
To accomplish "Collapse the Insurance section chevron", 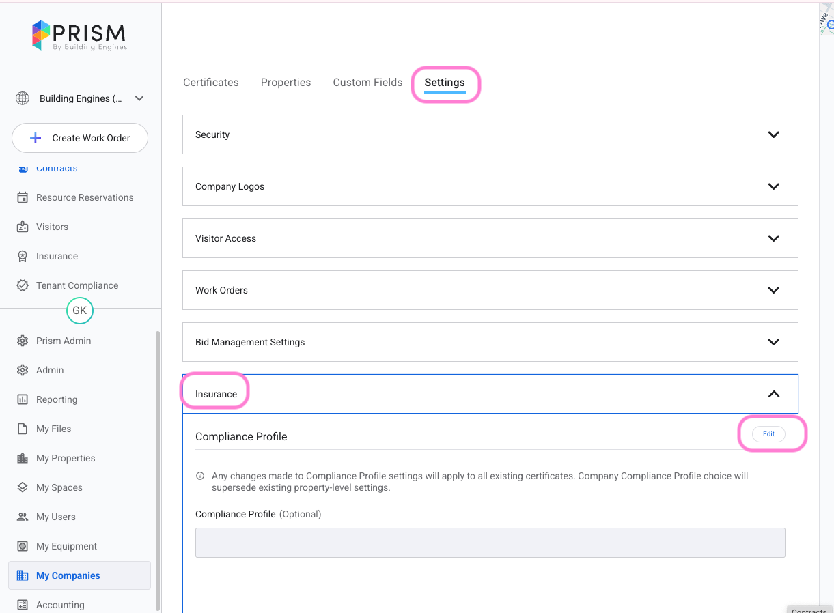I will coord(773,394).
